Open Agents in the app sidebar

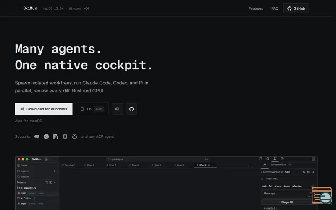click(37, 171)
